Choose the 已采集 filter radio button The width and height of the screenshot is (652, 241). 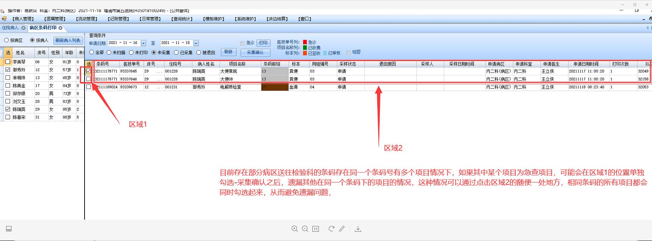(x=176, y=52)
